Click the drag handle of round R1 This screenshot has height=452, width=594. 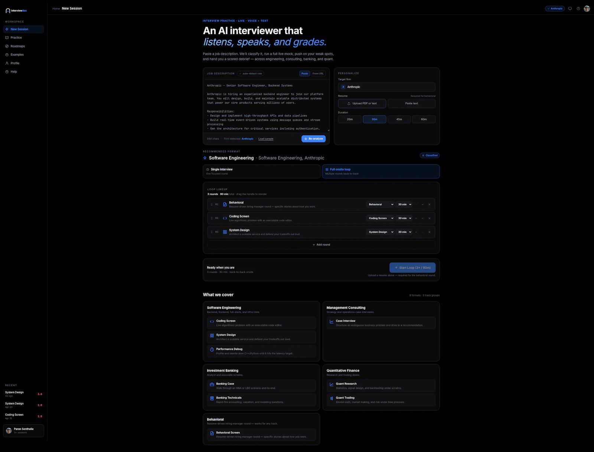click(212, 205)
